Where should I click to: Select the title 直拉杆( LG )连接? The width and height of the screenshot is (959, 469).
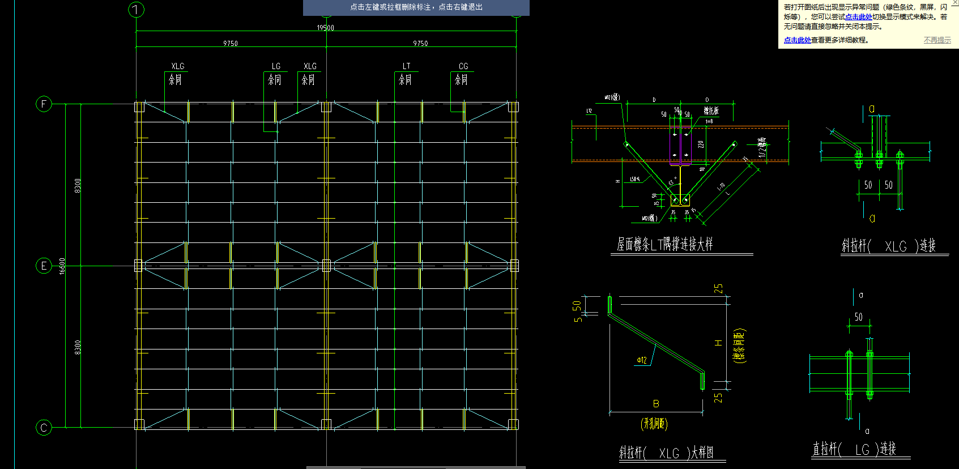[x=854, y=449]
